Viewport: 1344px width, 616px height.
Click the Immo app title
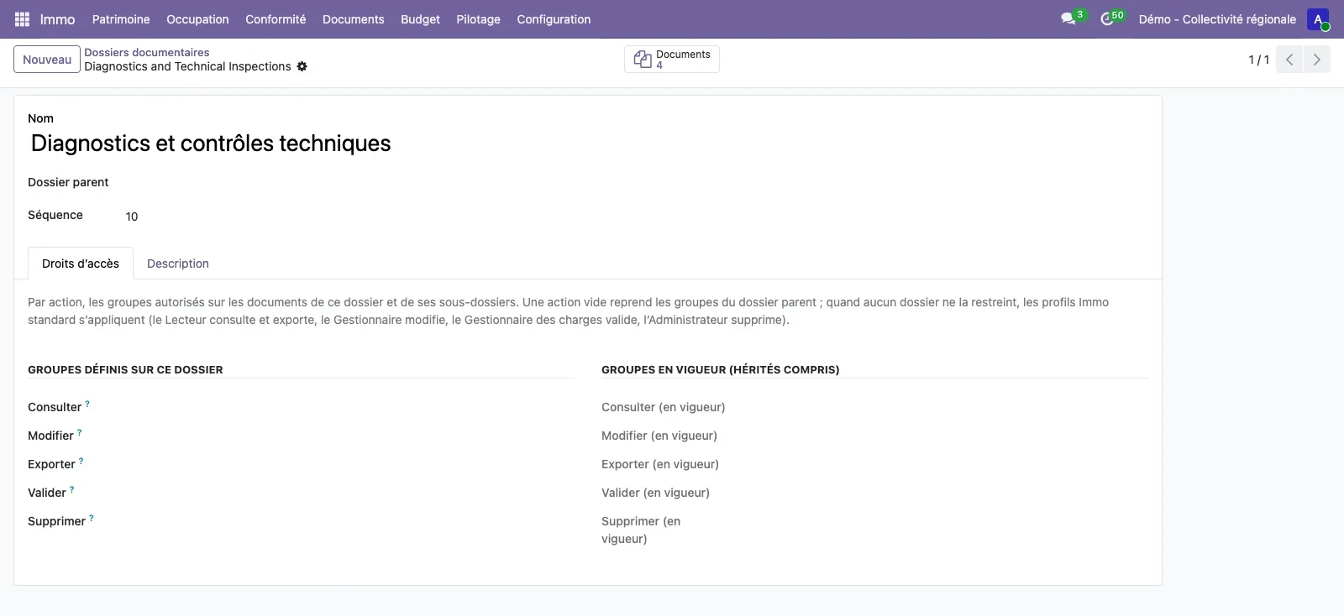pyautogui.click(x=57, y=19)
